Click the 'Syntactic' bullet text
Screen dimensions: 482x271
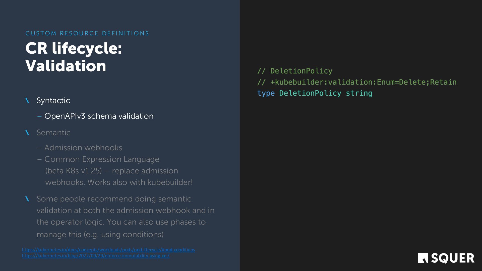(53, 101)
